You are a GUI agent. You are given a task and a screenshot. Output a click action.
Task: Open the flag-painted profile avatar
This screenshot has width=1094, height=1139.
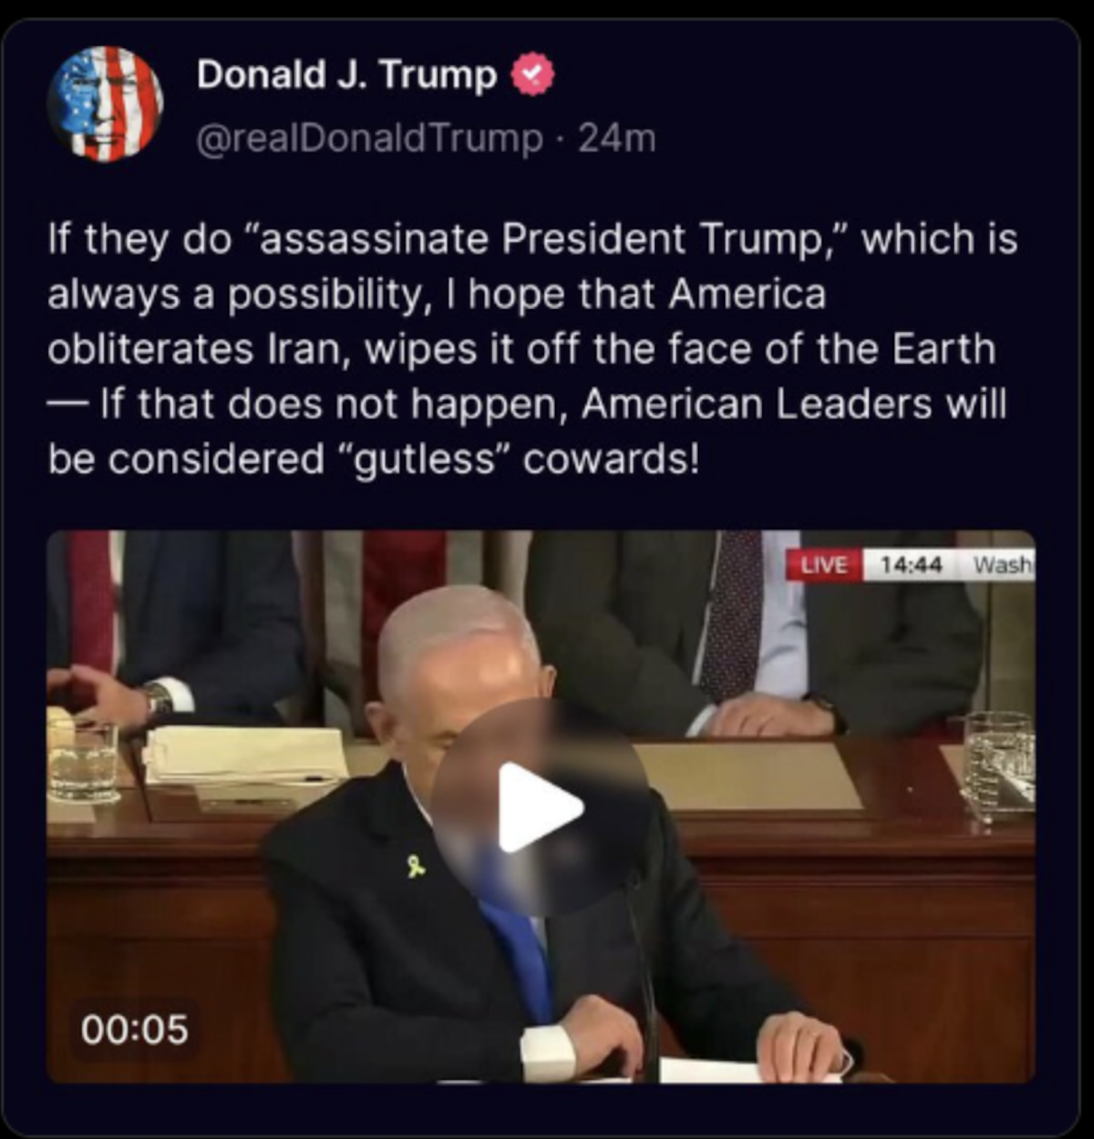pyautogui.click(x=105, y=104)
